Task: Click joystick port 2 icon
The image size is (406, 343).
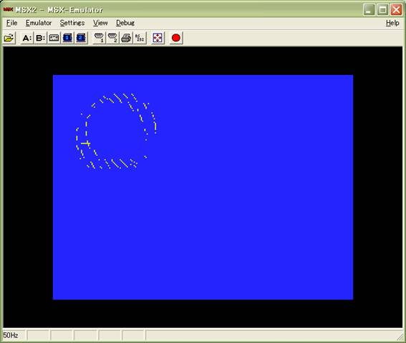Action: (x=112, y=38)
